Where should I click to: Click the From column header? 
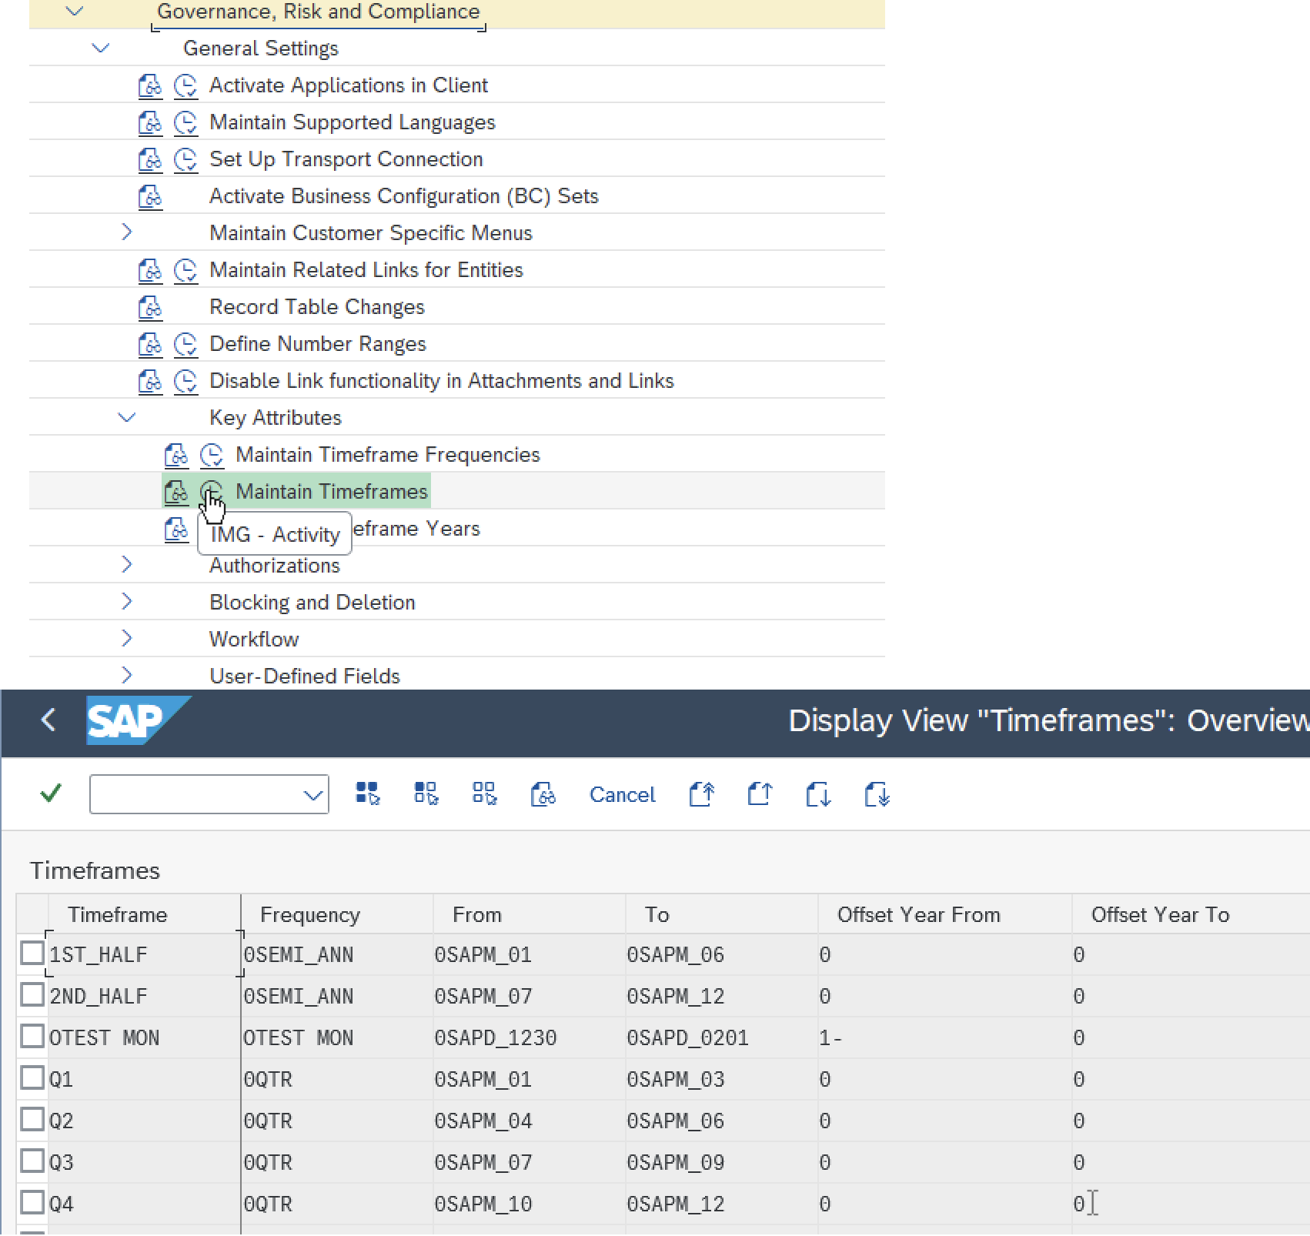pyautogui.click(x=530, y=914)
